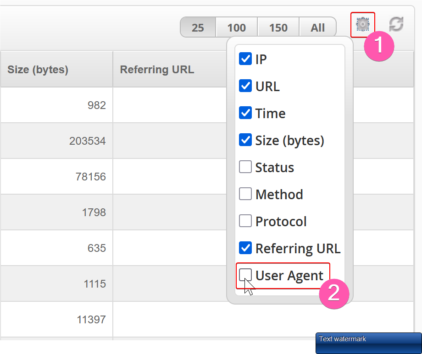Select the row with size 78156
422x354 pixels.
point(90,177)
